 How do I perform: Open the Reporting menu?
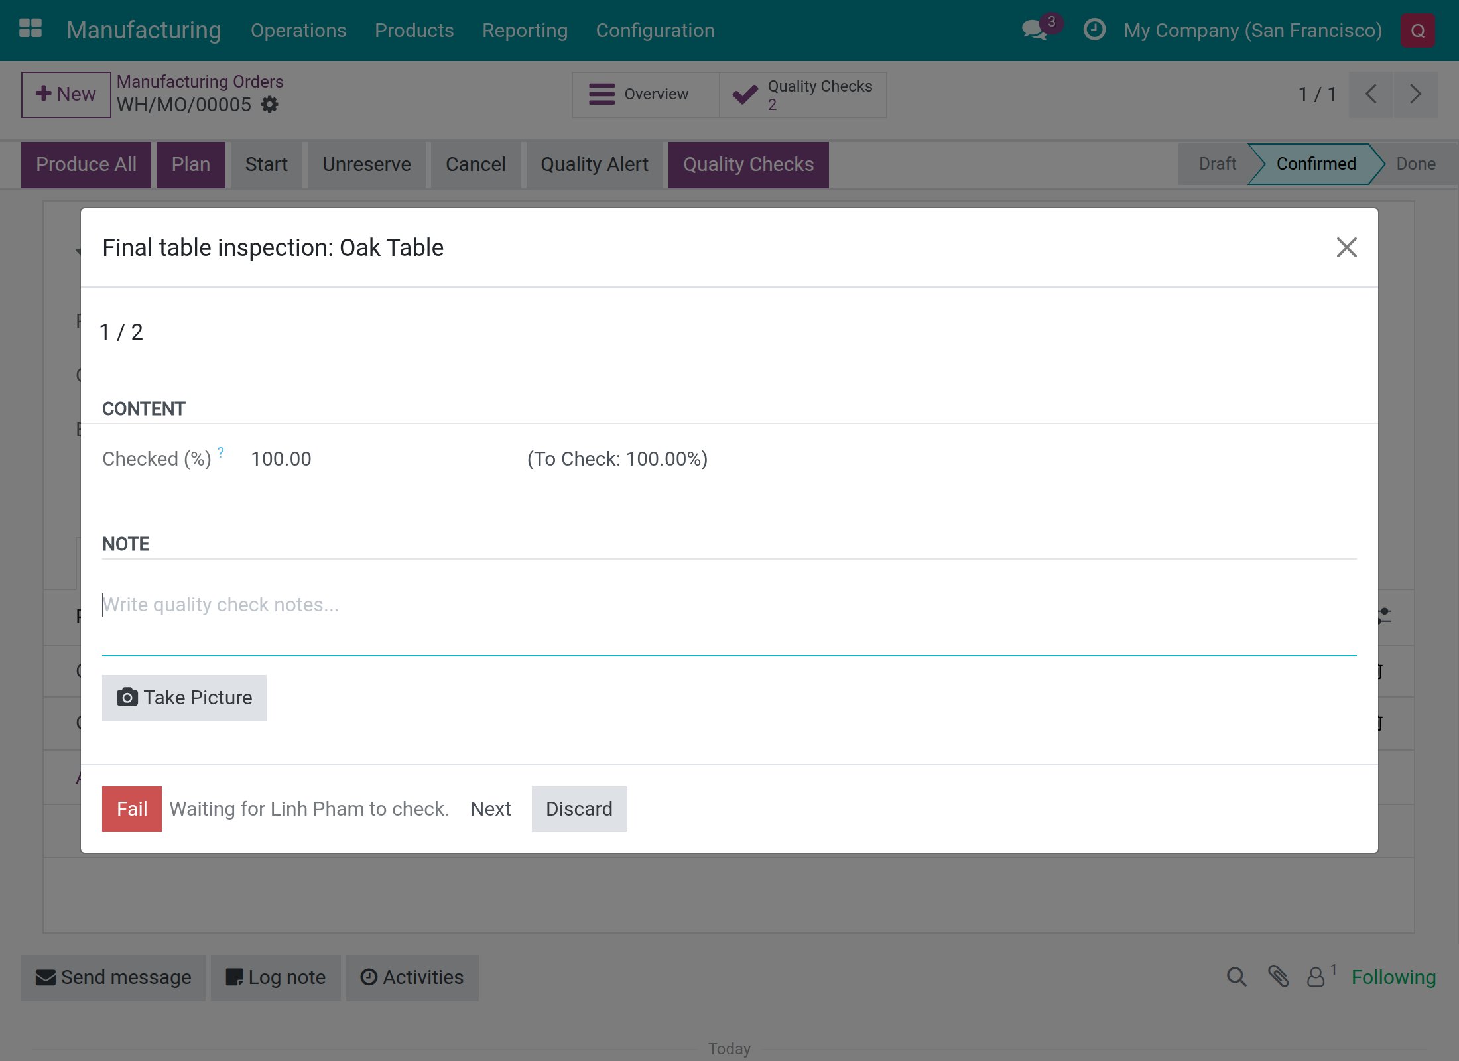(525, 31)
